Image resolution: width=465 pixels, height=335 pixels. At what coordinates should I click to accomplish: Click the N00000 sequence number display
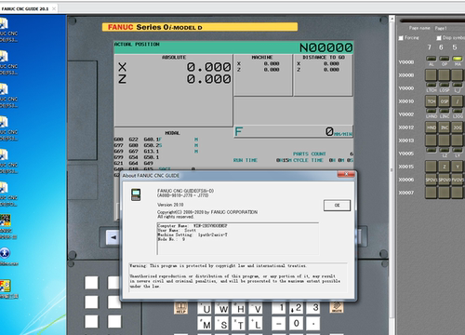click(x=325, y=47)
